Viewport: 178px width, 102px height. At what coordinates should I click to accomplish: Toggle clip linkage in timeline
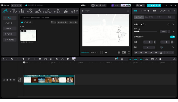pyautogui.click(x=141, y=59)
